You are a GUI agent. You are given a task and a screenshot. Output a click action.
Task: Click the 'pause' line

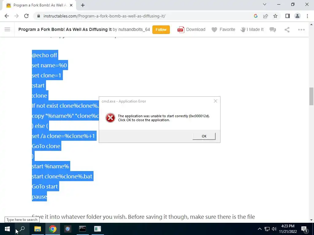tap(39, 196)
